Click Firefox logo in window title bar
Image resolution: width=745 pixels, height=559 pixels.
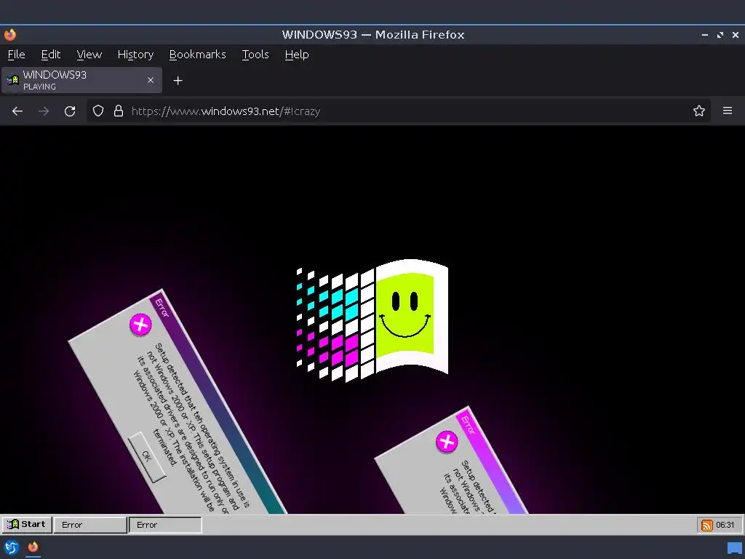pos(10,35)
